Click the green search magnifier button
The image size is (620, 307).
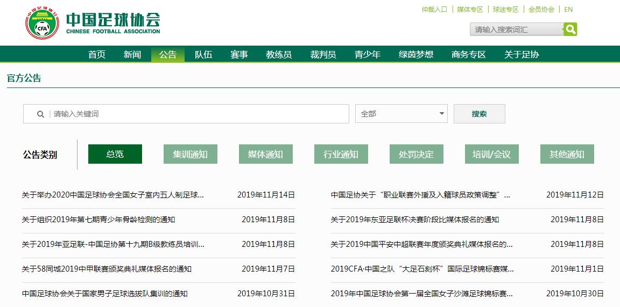tap(570, 29)
